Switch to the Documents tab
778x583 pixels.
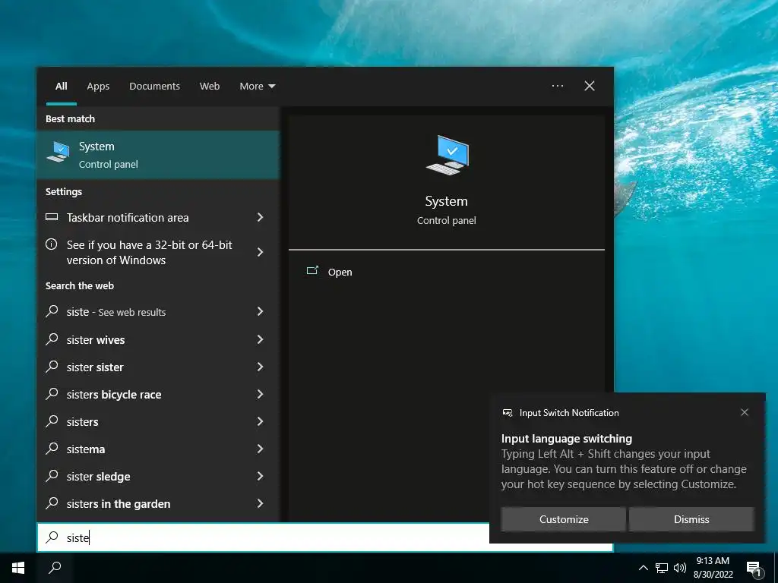(154, 87)
